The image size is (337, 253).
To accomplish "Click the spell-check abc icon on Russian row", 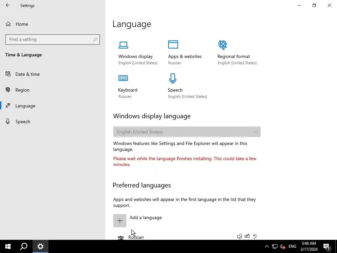I will pos(255,236).
